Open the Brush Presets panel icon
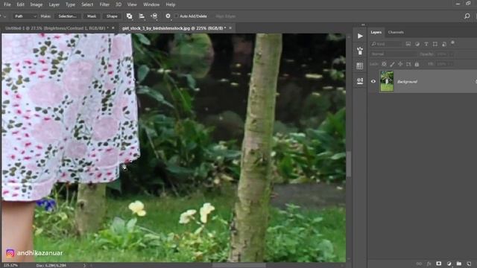Image resolution: width=477 pixels, height=268 pixels. [x=360, y=51]
